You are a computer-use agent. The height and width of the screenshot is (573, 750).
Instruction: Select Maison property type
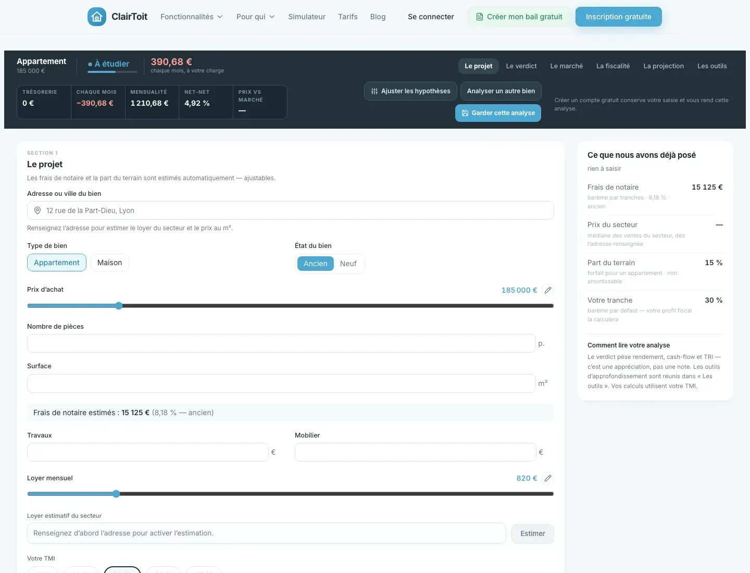pos(110,263)
